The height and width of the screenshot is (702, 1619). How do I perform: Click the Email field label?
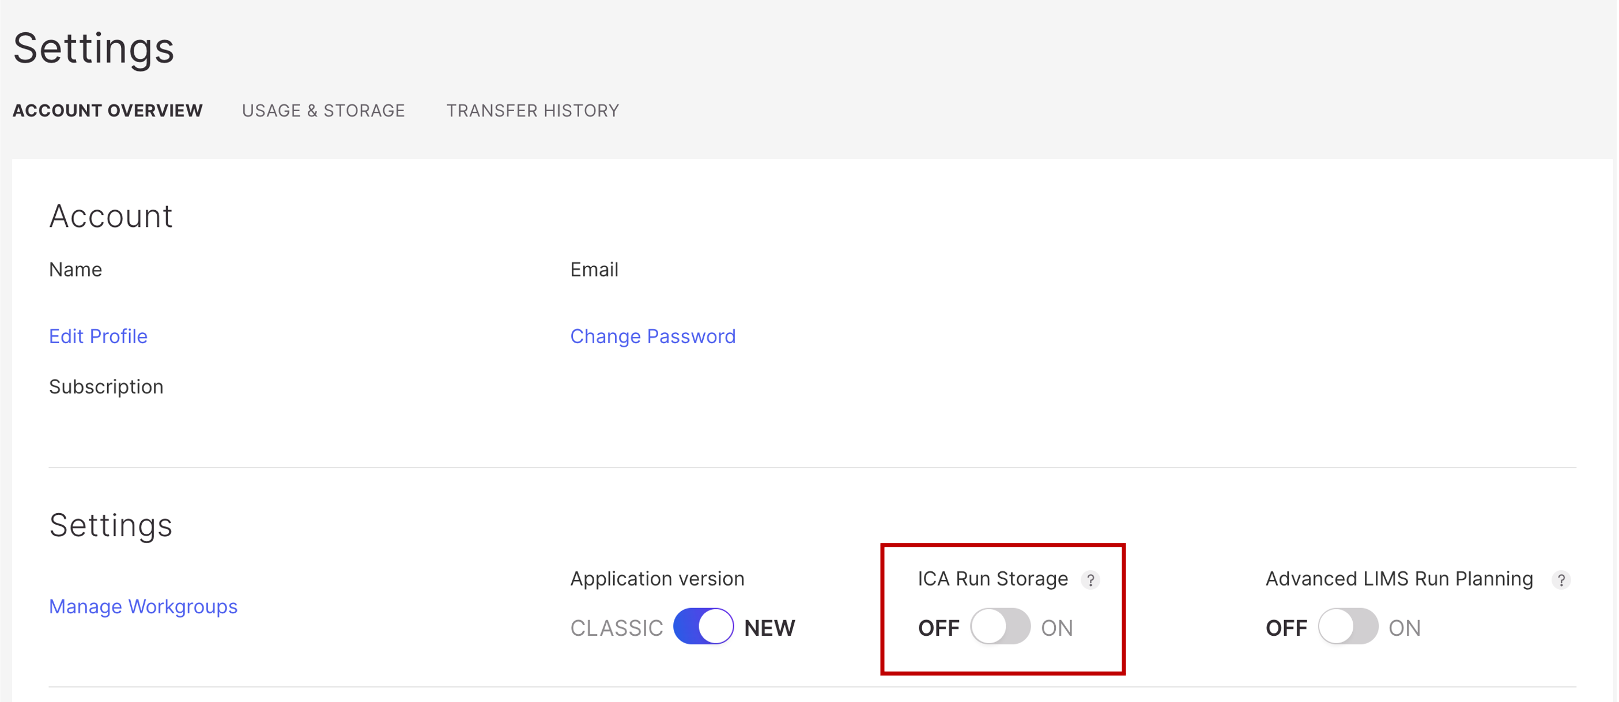[x=594, y=270]
